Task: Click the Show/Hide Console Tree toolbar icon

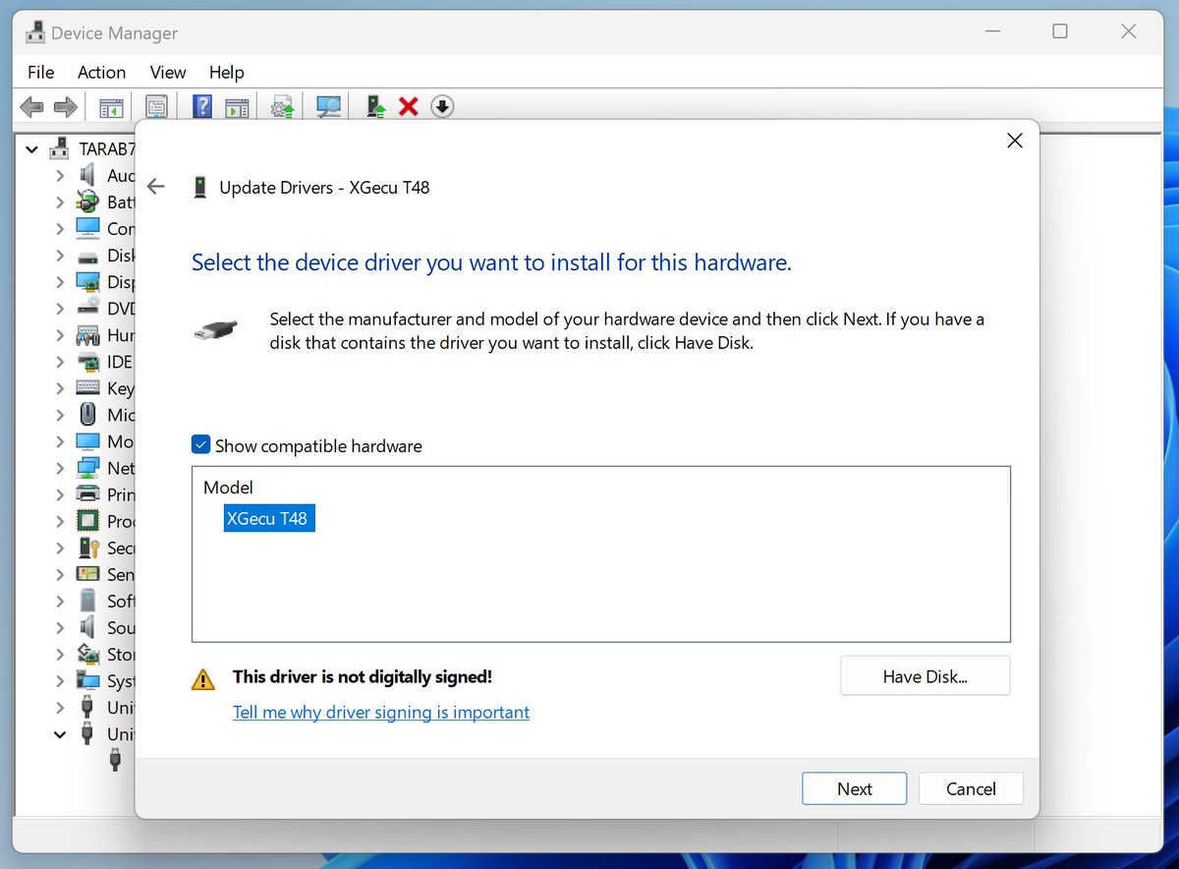Action: [x=111, y=106]
